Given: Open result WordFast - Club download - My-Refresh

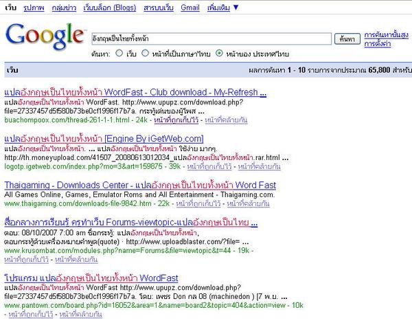Looking at the screenshot, I should click(135, 92).
